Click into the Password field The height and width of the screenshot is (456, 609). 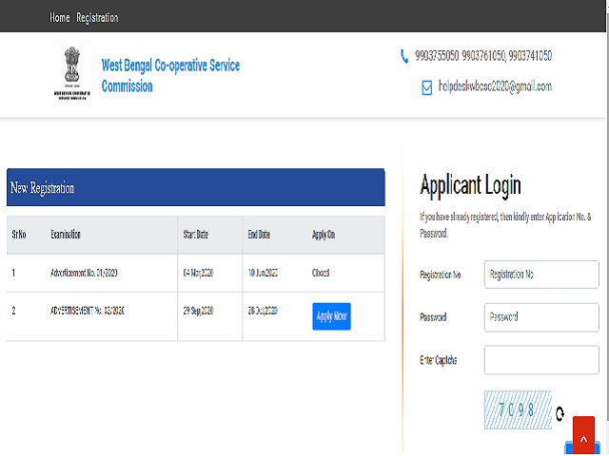tap(540, 317)
